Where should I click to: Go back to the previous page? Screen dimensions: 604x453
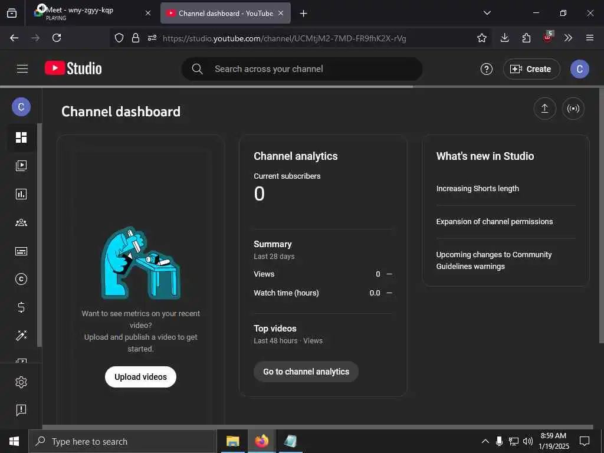(x=14, y=38)
